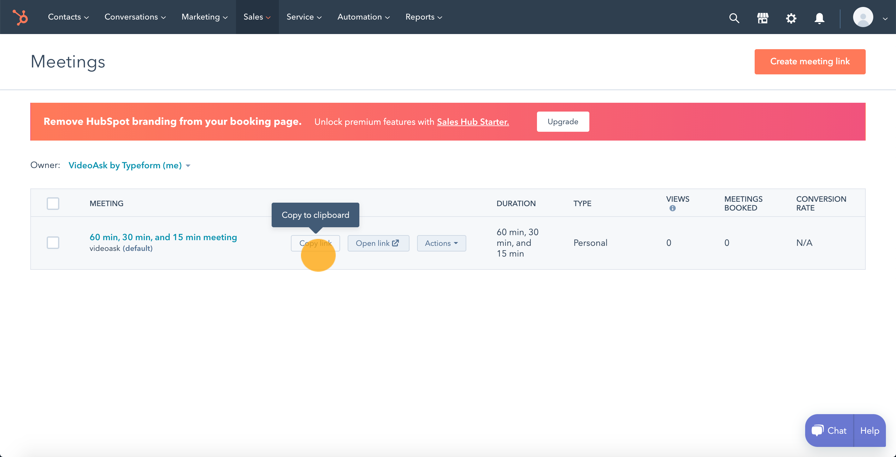Click the MEETING column header
Screen dimensions: 896x457
coord(106,204)
